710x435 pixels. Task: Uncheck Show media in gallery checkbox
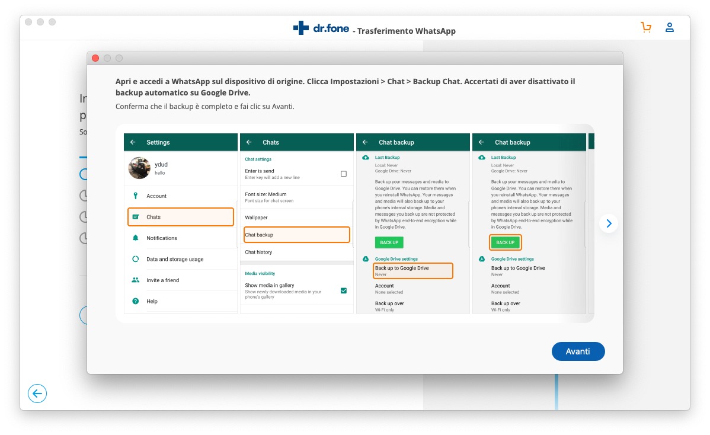click(x=344, y=290)
